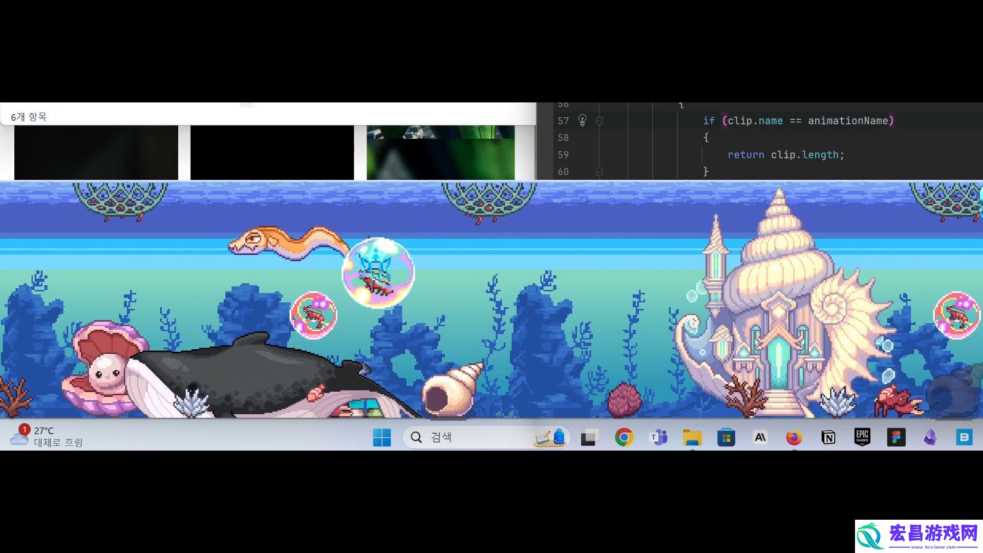
Task: Click the 'if' keyword on line 57
Action: click(x=709, y=121)
